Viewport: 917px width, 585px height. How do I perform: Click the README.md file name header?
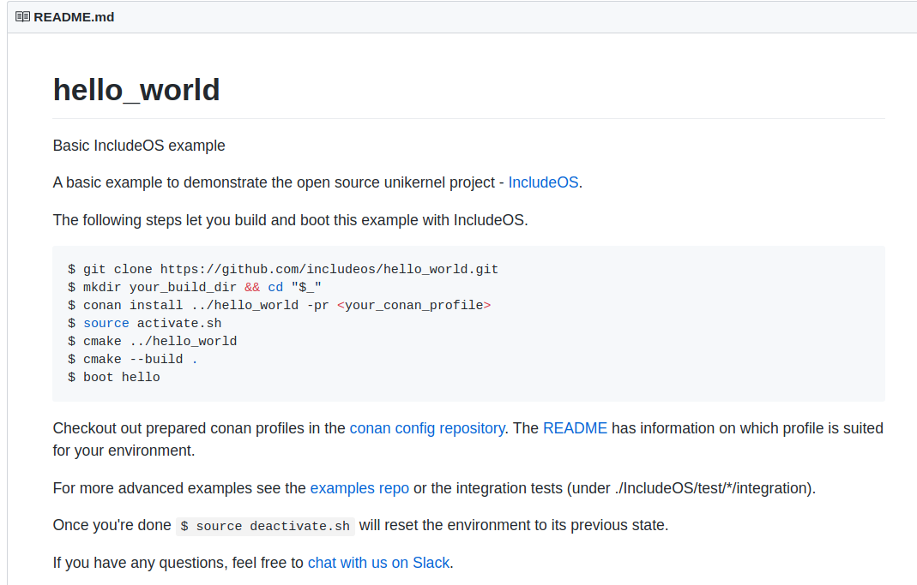click(74, 17)
